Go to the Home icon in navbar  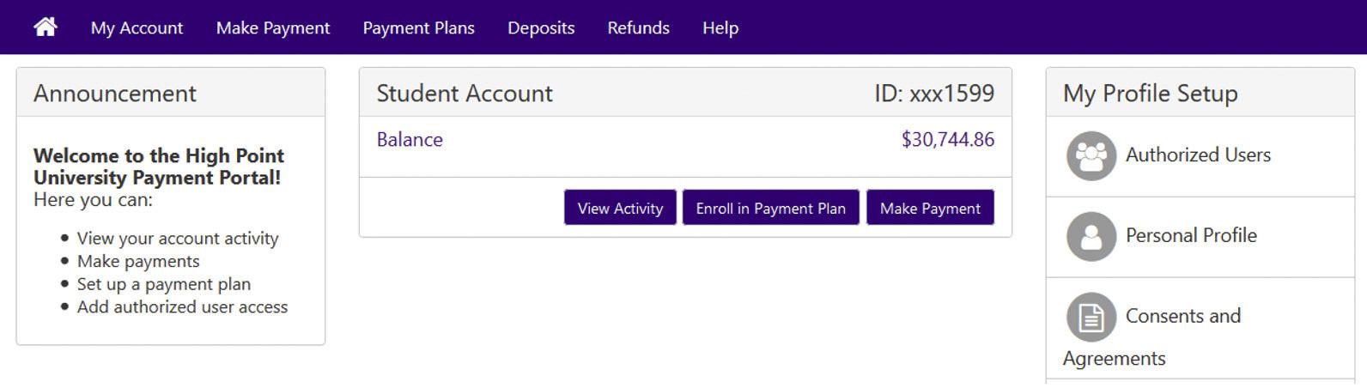point(46,27)
